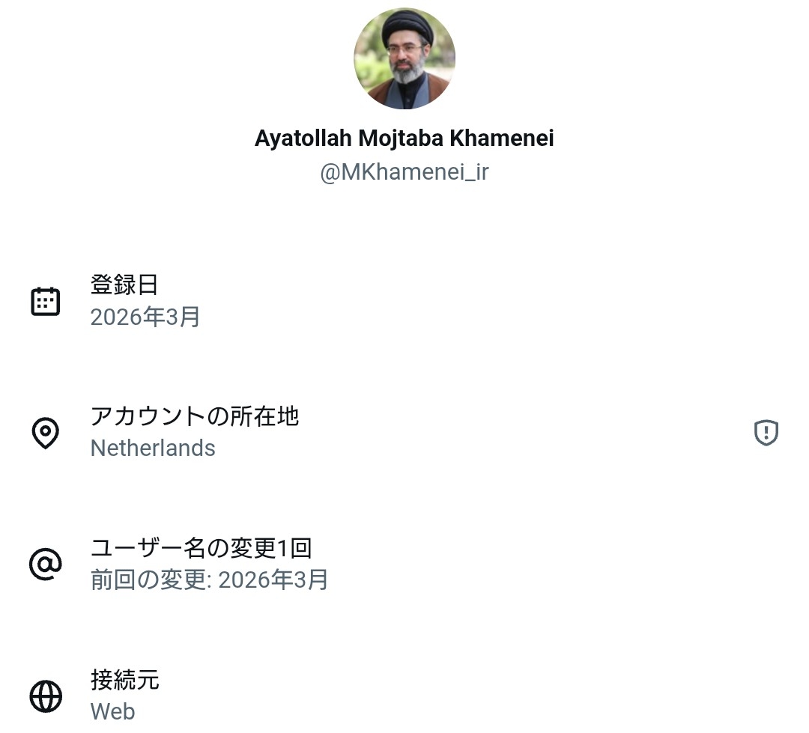Select the 接続元 label

124,680
